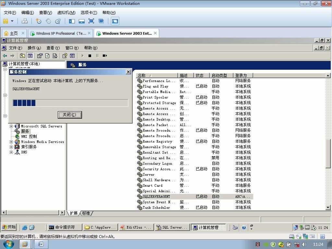Click the MMC up one level icon

[22, 56]
